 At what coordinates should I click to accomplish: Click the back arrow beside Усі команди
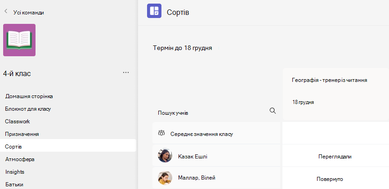6,11
